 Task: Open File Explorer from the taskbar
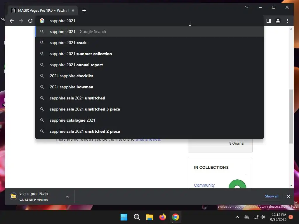pyautogui.click(x=150, y=217)
